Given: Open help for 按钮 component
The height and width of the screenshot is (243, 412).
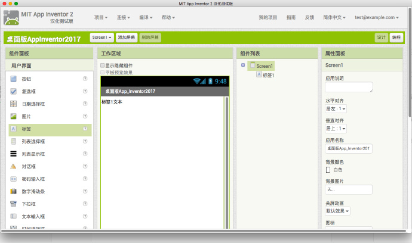Looking at the screenshot, I should pyautogui.click(x=85, y=79).
